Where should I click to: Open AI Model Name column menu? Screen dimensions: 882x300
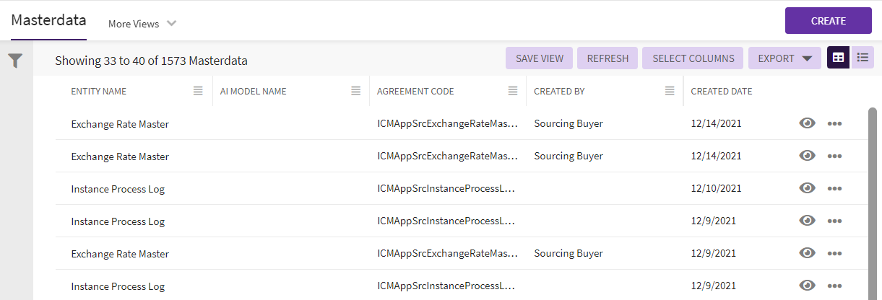[355, 91]
